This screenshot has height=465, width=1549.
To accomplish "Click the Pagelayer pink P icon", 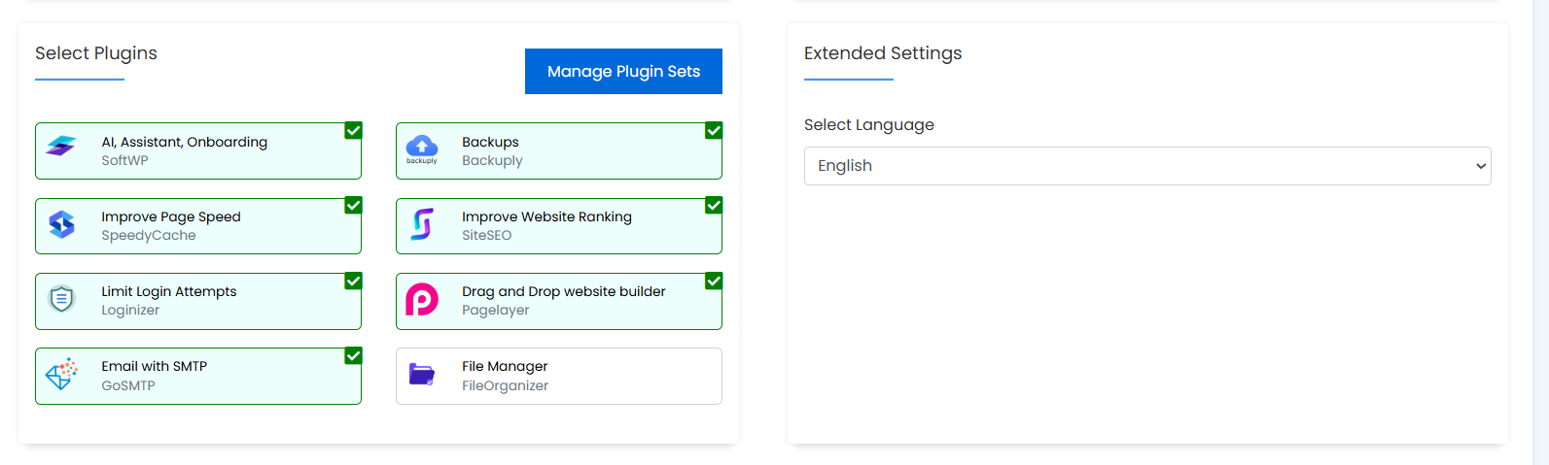I will (x=422, y=299).
